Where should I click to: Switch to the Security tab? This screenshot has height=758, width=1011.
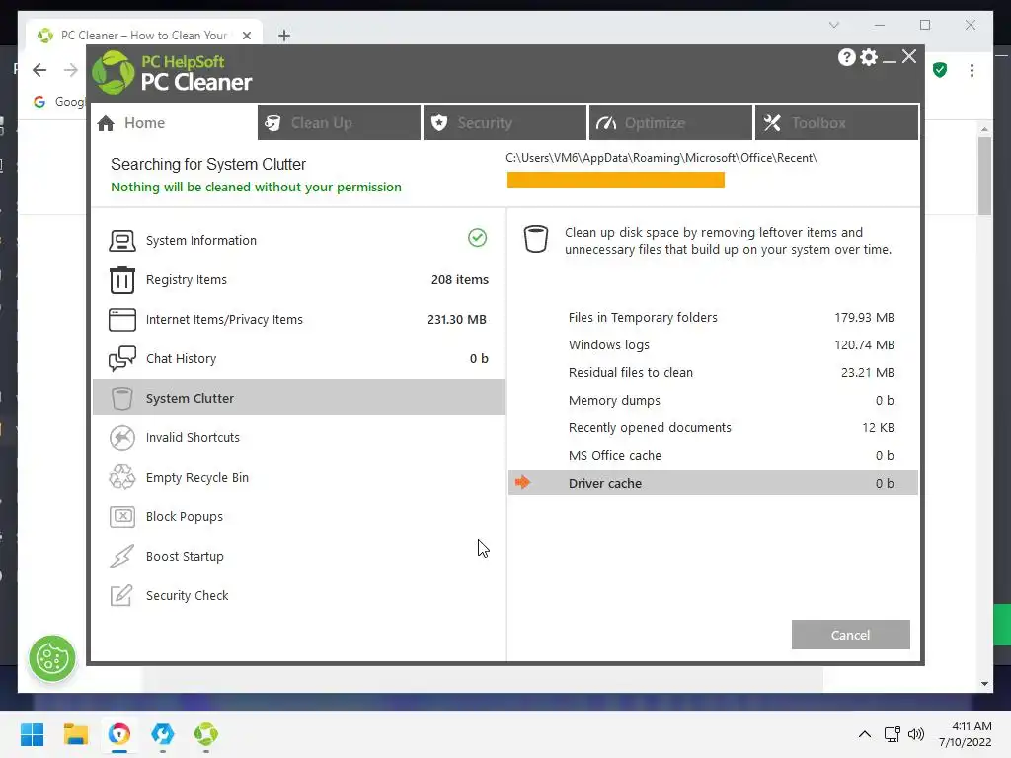[x=505, y=123]
